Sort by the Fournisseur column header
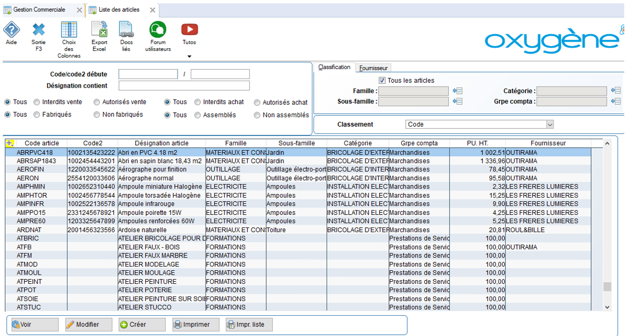Image resolution: width=627 pixels, height=336 pixels. [x=548, y=143]
